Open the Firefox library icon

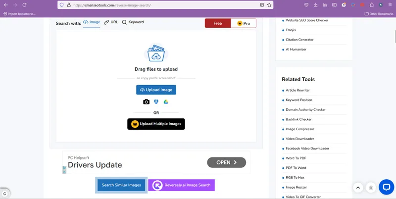[325, 5]
